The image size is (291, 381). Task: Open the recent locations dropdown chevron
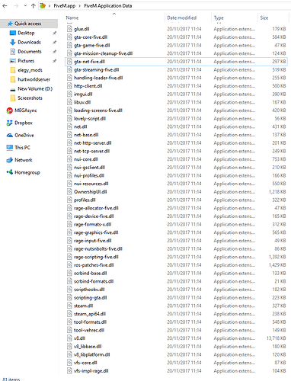point(25,5)
